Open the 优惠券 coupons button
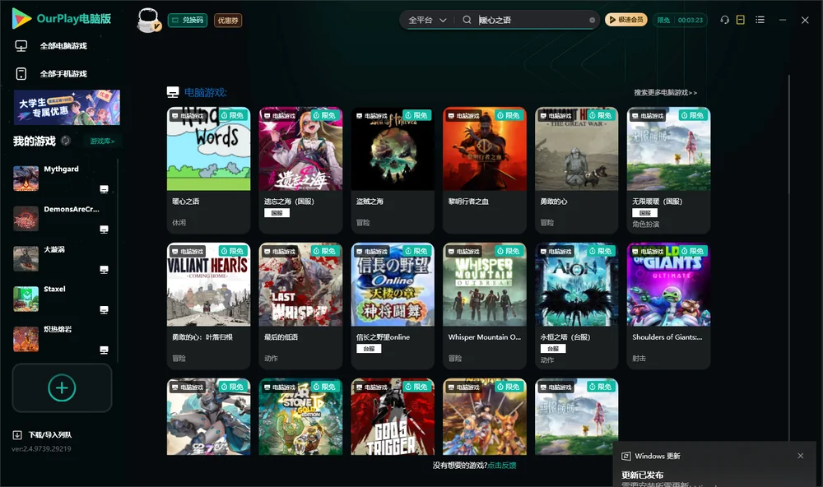Viewport: 823px width, 487px height. coord(228,21)
